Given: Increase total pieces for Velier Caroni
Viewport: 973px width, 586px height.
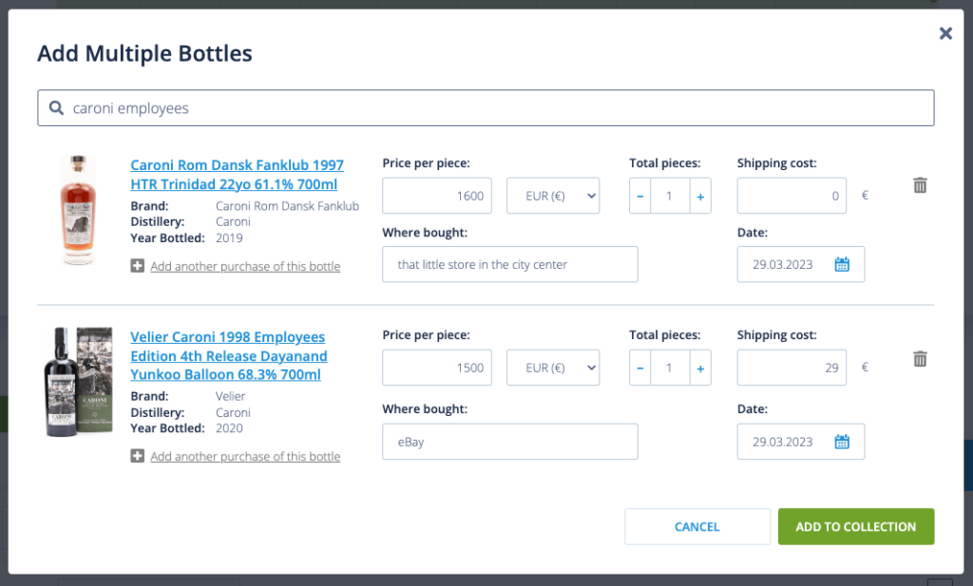Looking at the screenshot, I should coord(700,368).
